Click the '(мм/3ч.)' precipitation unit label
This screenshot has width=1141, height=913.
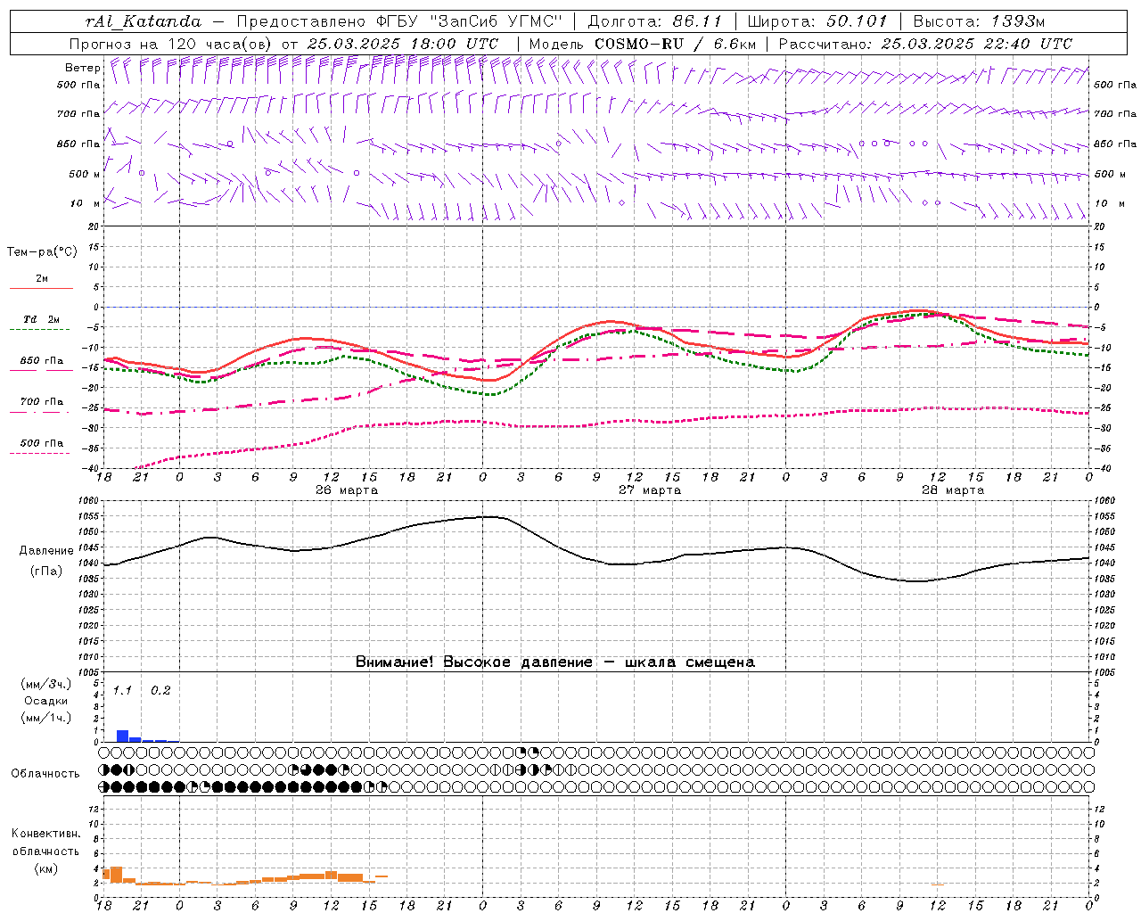point(45,685)
